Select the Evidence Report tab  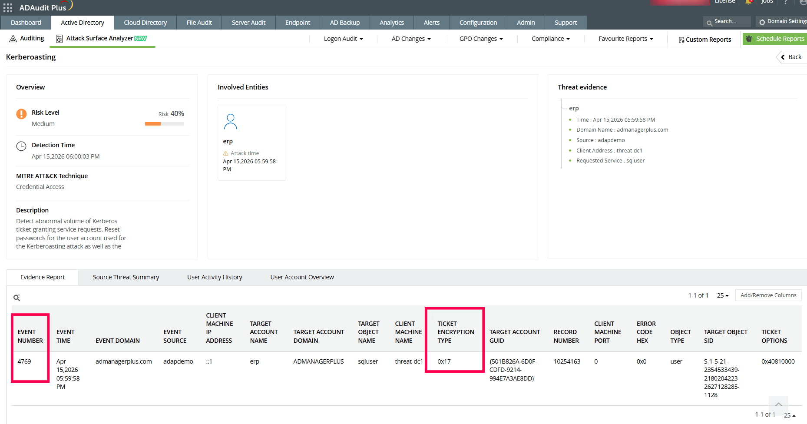tap(43, 277)
